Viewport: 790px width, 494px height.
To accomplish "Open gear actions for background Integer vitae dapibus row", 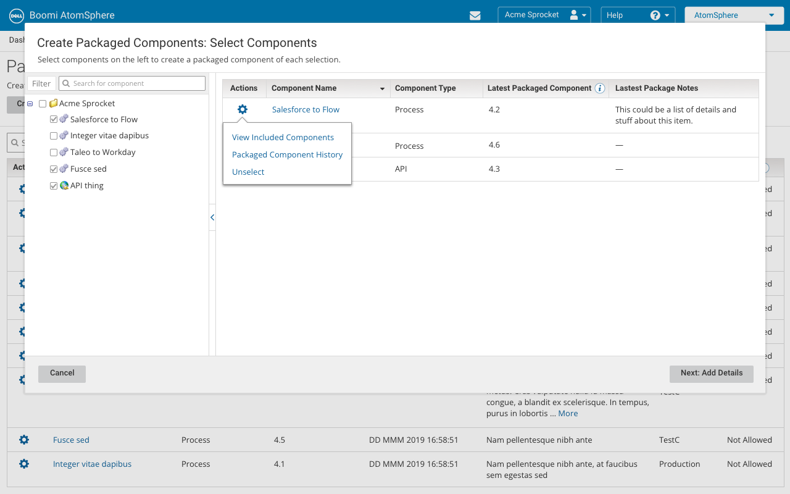I will pos(24,464).
